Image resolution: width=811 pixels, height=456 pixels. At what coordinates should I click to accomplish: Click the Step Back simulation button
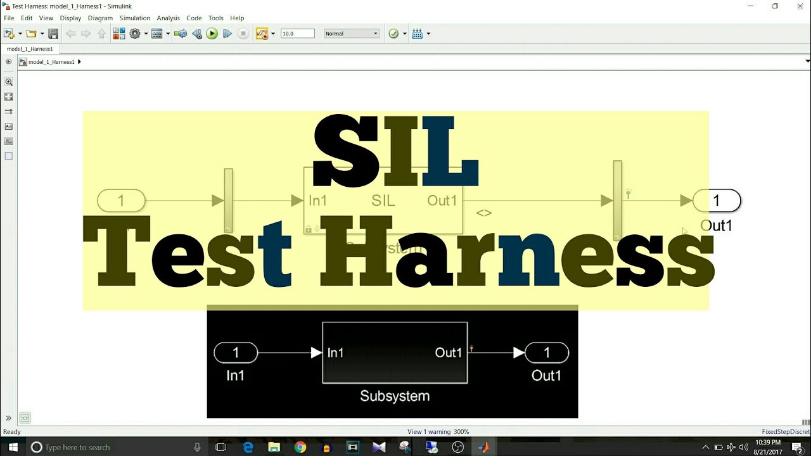click(x=196, y=34)
